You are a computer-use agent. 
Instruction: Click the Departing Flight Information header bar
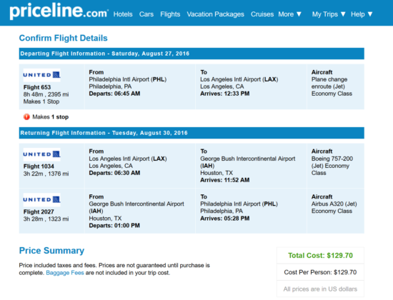[191, 54]
